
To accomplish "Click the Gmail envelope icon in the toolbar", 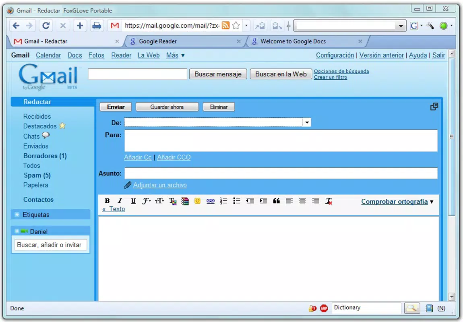I will (x=115, y=26).
